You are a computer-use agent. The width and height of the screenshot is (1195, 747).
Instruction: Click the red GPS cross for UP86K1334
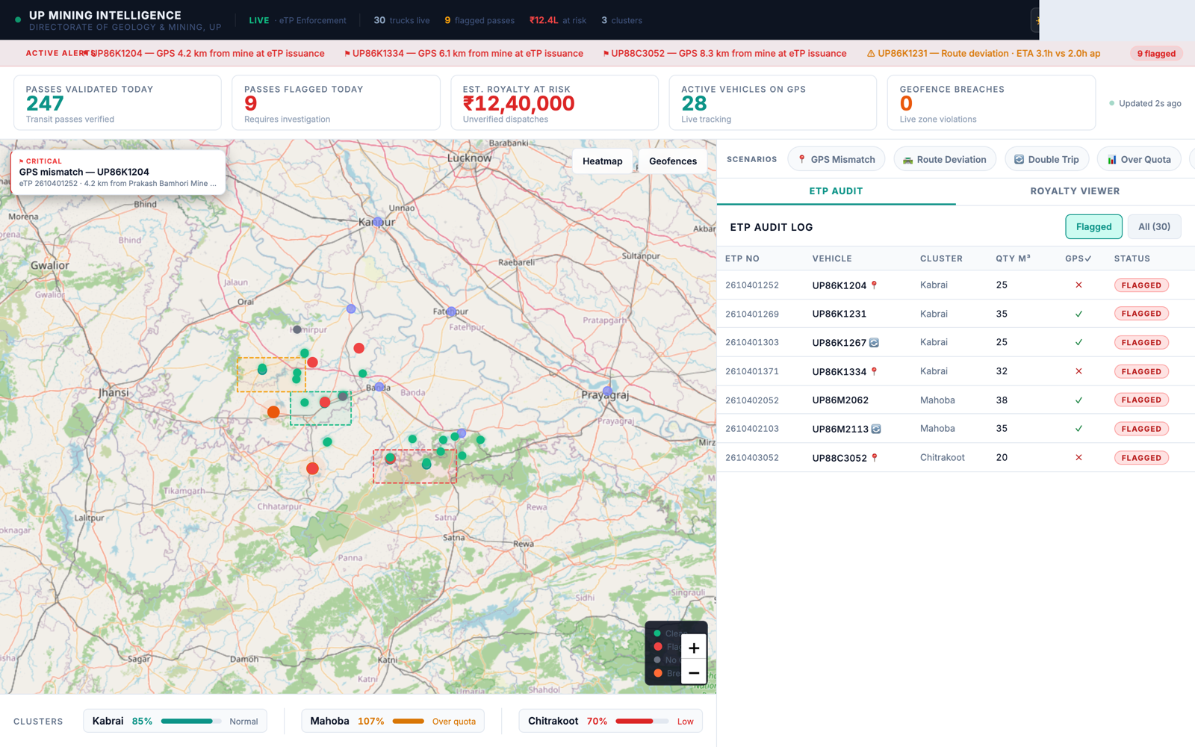[x=1078, y=371]
